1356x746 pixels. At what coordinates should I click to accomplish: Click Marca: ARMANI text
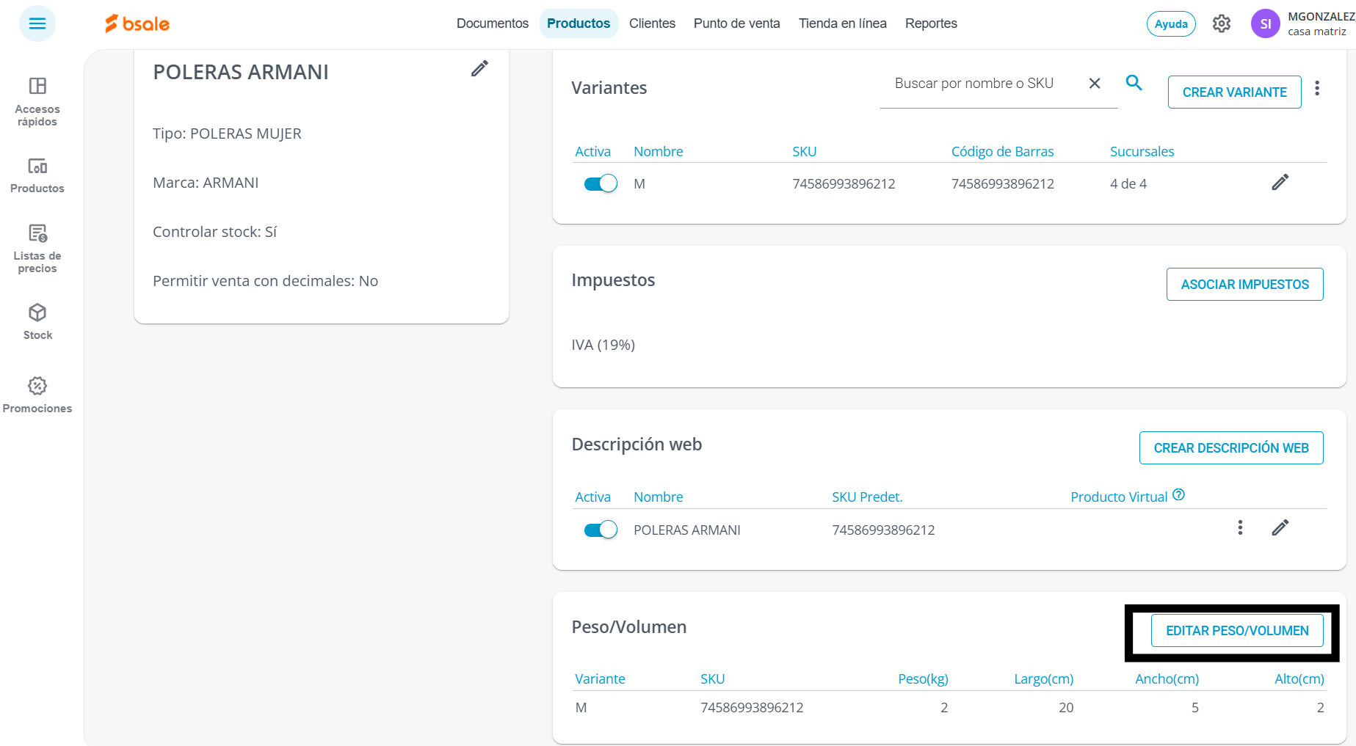pos(206,183)
